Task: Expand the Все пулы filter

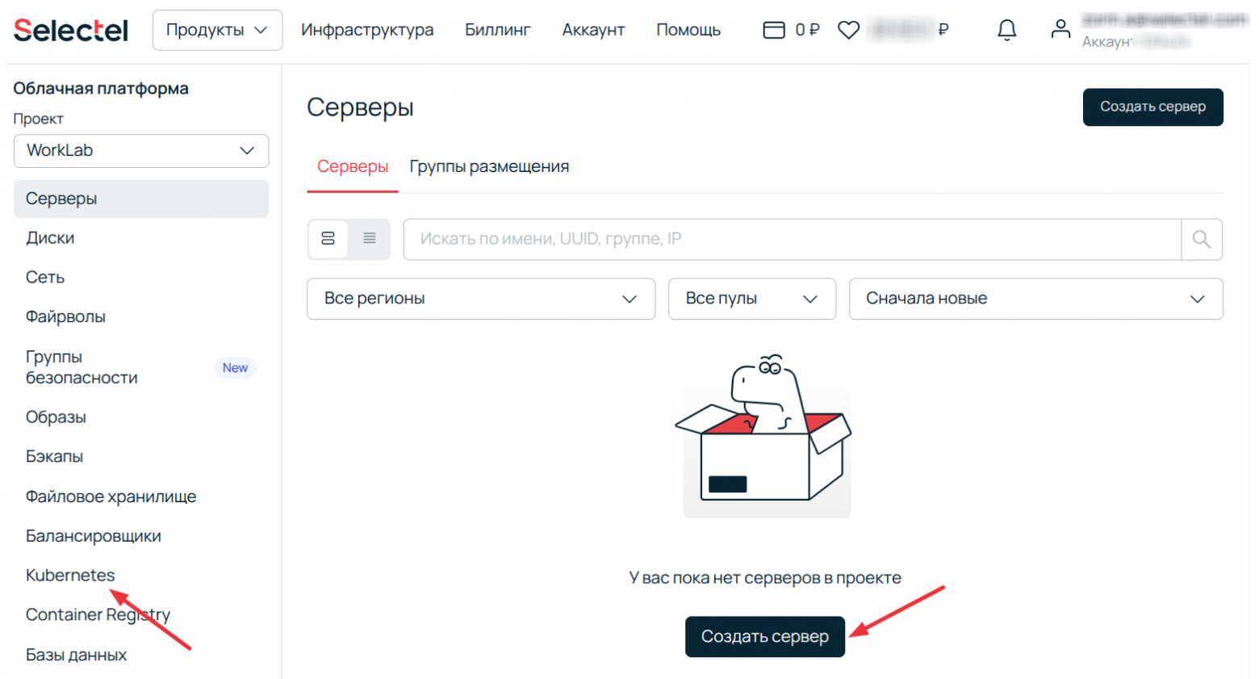Action: [x=751, y=299]
